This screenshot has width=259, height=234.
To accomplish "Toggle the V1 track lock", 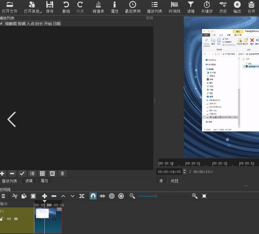I will pos(2,219).
